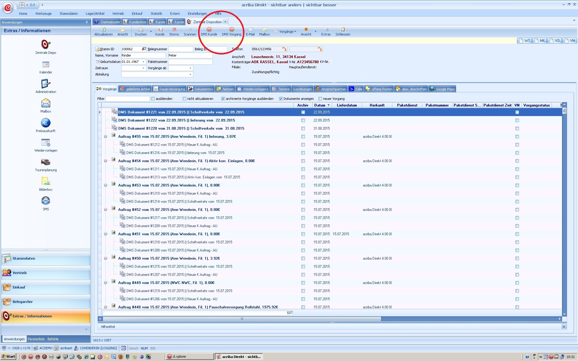Open the Mailbox sidebar icon
578x361 pixels.
[x=46, y=106]
